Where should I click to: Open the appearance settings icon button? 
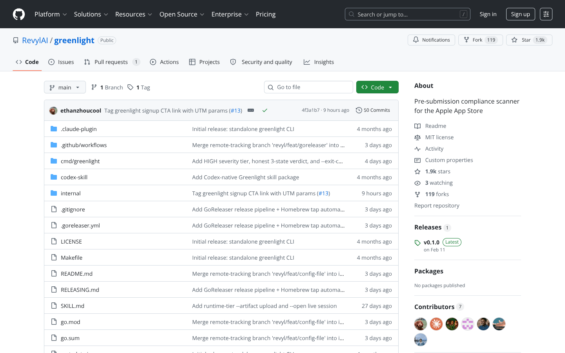pyautogui.click(x=546, y=14)
